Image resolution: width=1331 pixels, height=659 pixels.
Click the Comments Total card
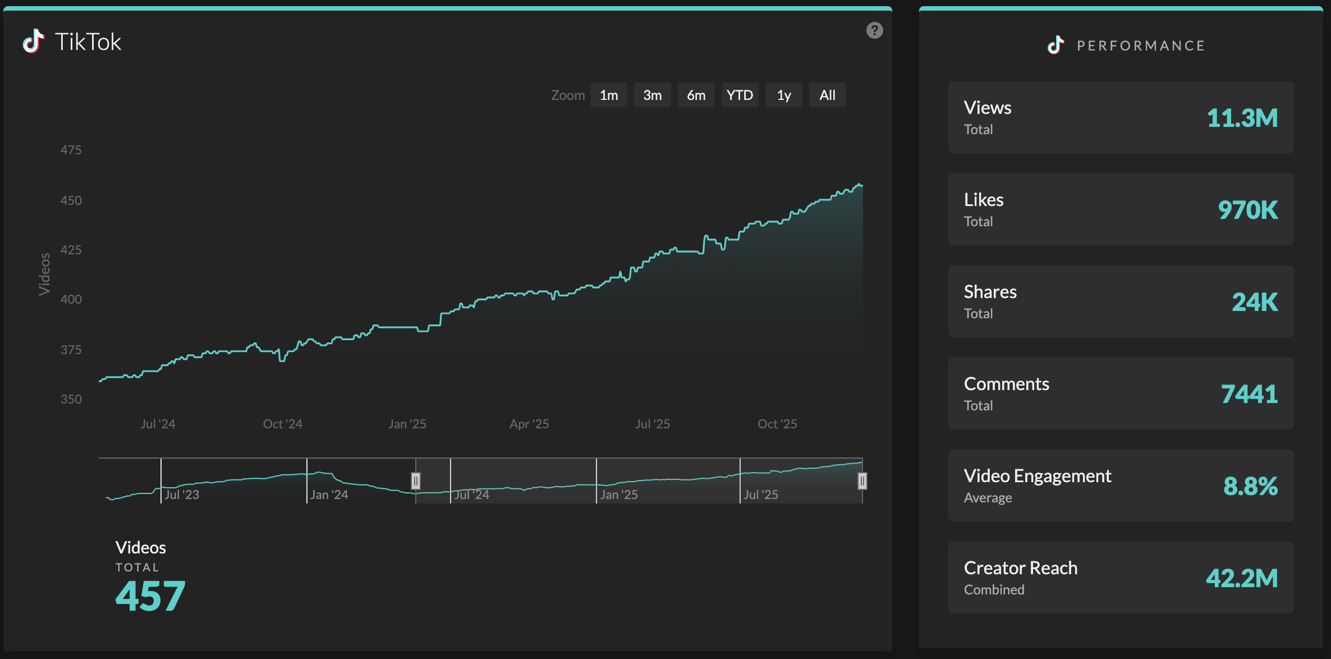[x=1121, y=393]
